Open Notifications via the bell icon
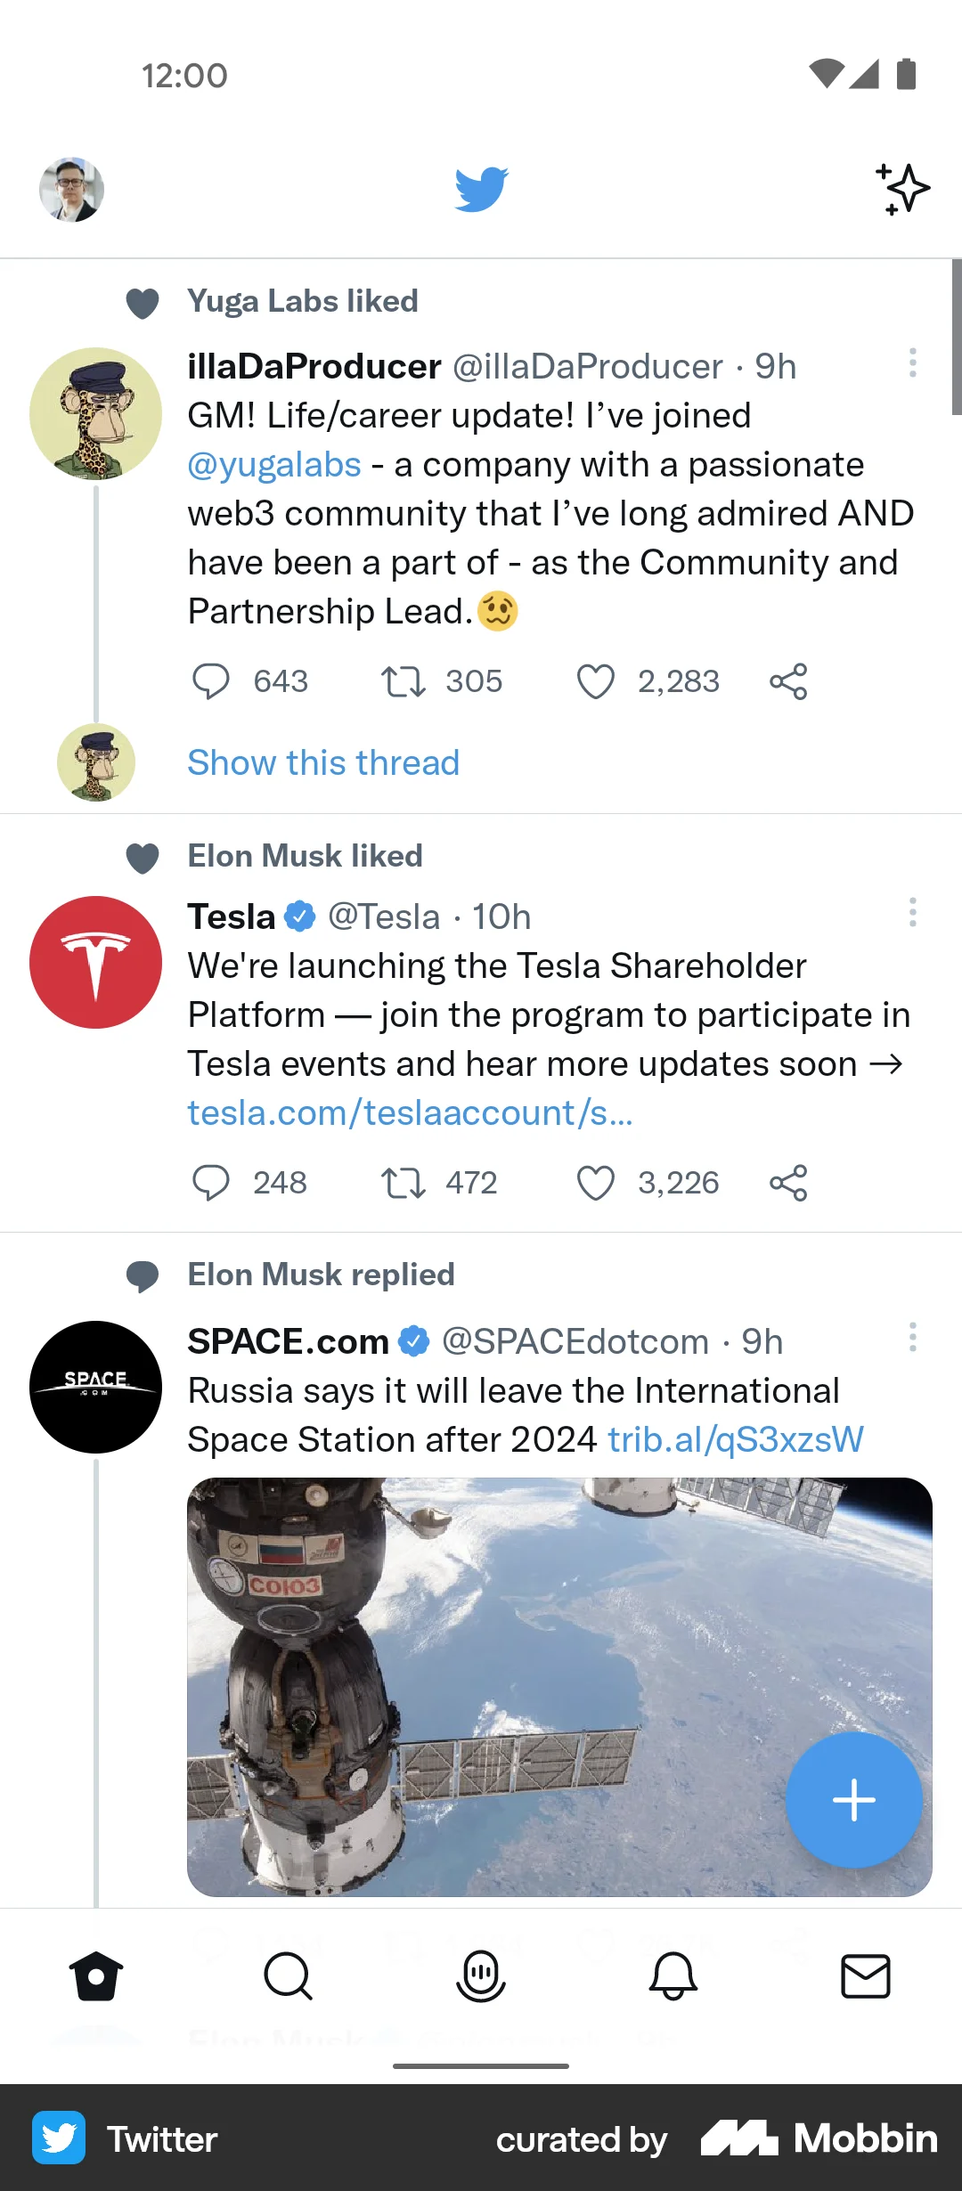The image size is (962, 2191). (673, 1977)
